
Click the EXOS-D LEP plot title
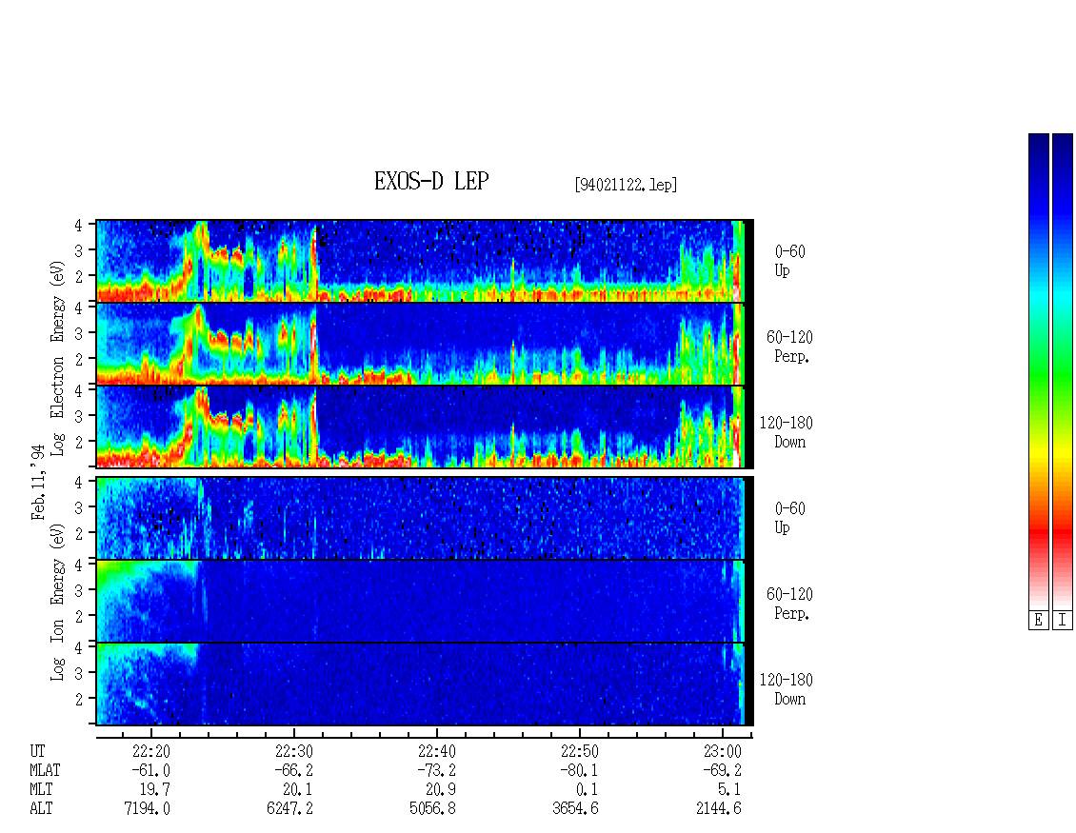coord(431,181)
